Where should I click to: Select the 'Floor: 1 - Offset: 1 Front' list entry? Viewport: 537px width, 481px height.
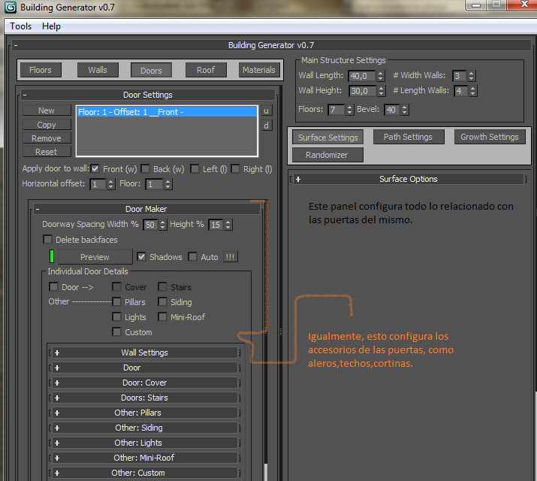coord(165,112)
